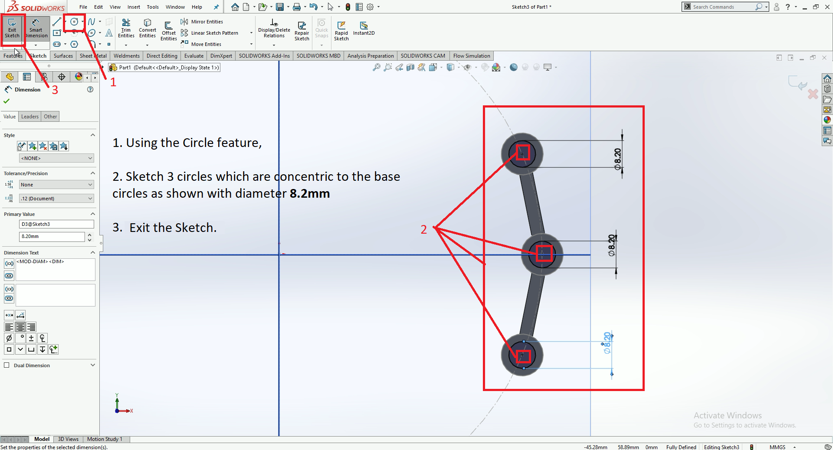Click the Trim Entities tool

click(x=126, y=29)
